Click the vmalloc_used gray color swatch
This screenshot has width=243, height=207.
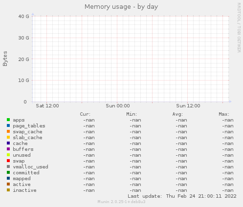coord(8,166)
